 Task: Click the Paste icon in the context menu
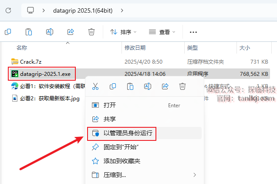pyautogui.click(x=130, y=86)
